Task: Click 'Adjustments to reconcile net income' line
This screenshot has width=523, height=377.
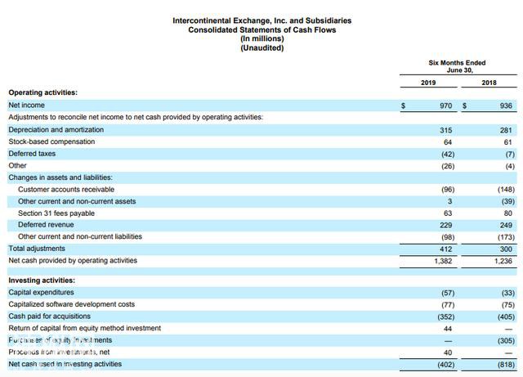Action: pyautogui.click(x=136, y=117)
